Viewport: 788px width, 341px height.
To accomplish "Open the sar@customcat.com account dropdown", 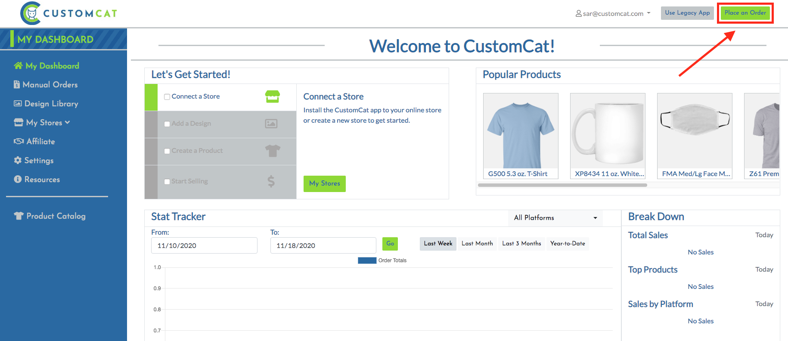I will 613,13.
